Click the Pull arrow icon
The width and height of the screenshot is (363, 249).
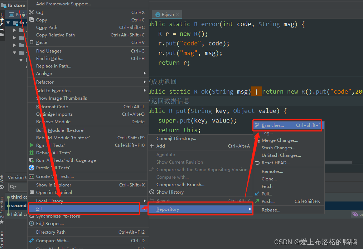tap(257, 194)
